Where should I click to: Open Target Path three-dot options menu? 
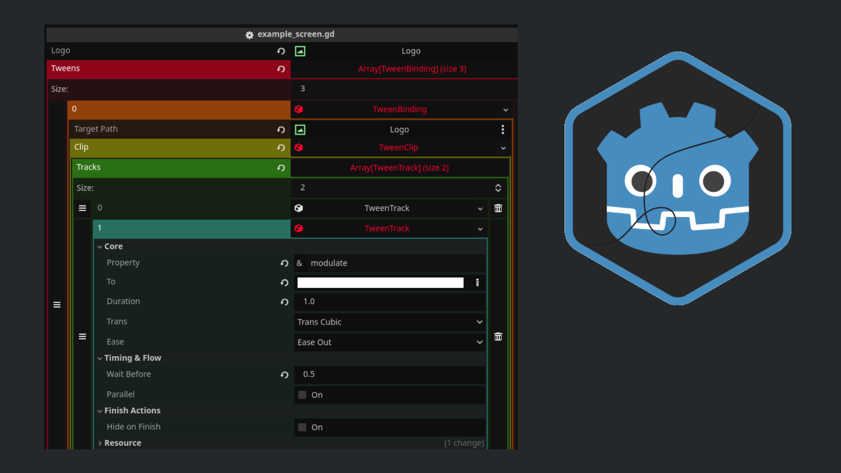coord(502,130)
